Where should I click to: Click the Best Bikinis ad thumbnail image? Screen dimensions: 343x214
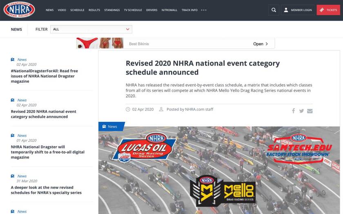(x=100, y=43)
